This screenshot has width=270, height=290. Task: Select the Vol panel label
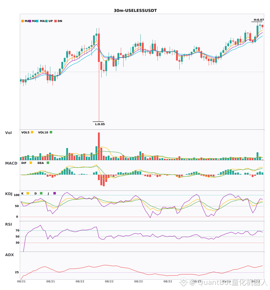pos(8,133)
